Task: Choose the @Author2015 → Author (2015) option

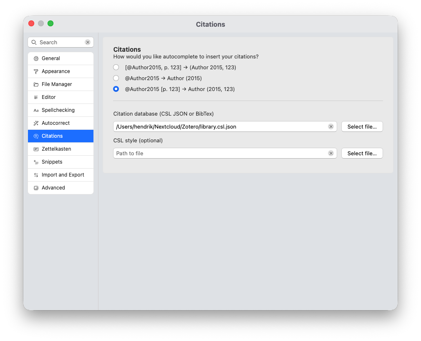Action: point(116,78)
